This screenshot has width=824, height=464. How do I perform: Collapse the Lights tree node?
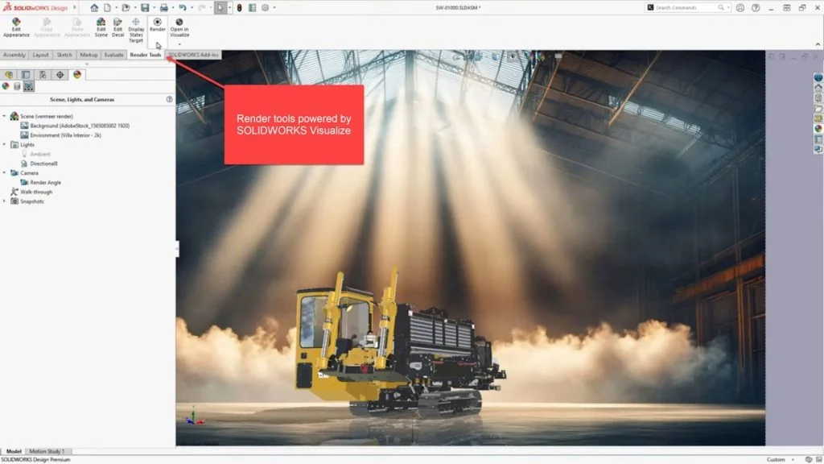(x=4, y=143)
